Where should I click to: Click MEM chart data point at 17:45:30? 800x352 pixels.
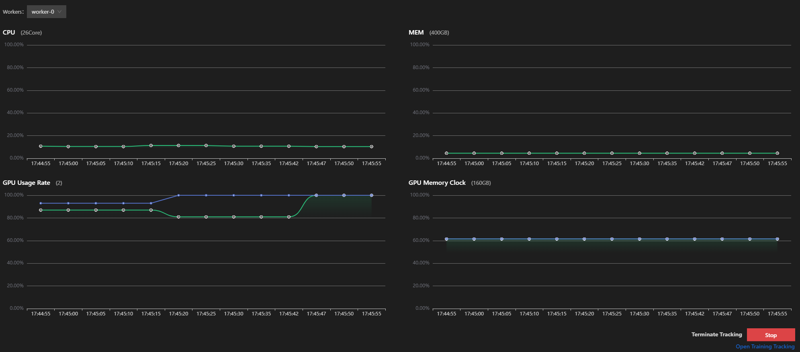[639, 153]
